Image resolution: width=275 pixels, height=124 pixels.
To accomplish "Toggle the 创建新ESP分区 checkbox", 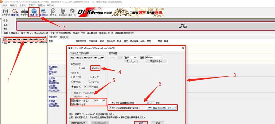I will (73, 100).
